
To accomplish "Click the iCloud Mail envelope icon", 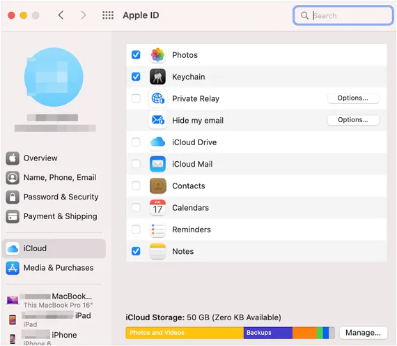I will (x=157, y=164).
